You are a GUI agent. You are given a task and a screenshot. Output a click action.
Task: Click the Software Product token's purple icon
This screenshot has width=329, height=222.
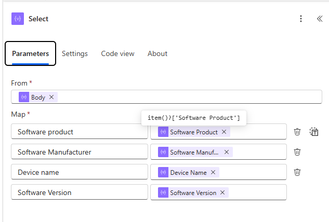click(163, 132)
